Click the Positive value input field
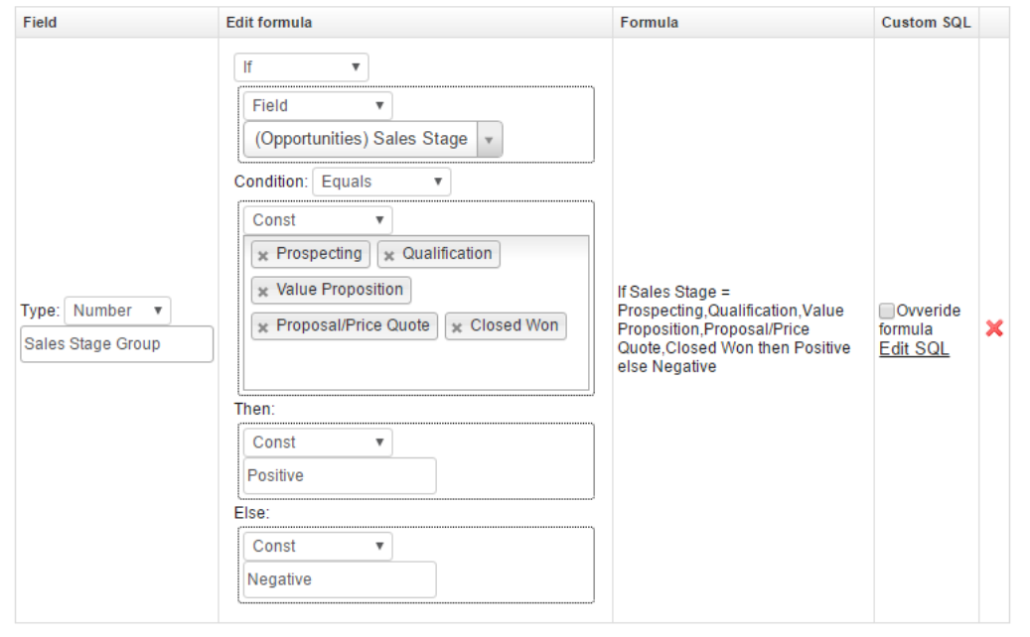This screenshot has height=637, width=1030. [340, 476]
